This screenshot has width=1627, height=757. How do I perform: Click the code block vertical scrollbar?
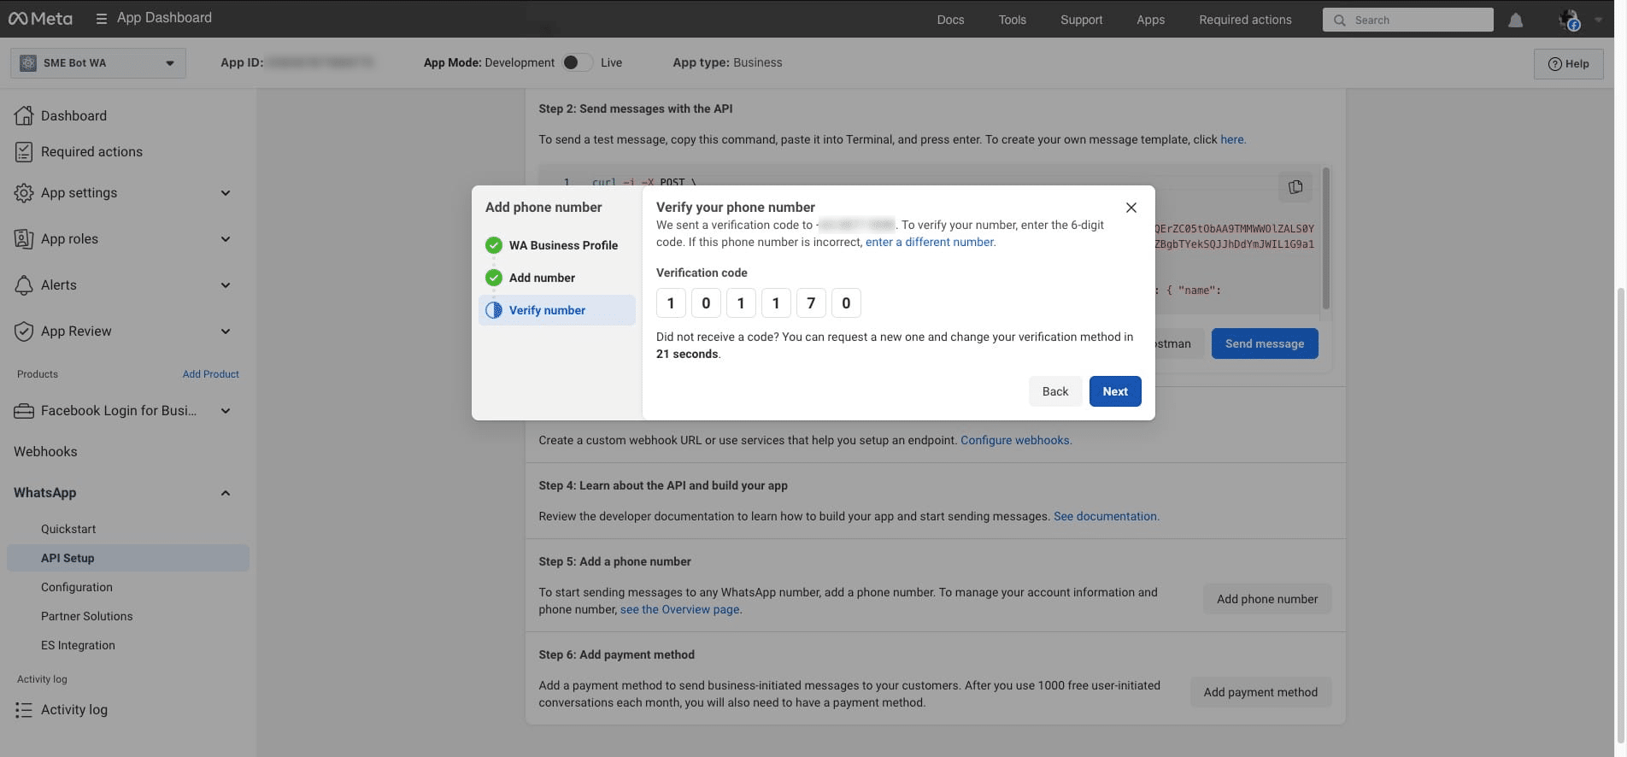pos(1326,239)
